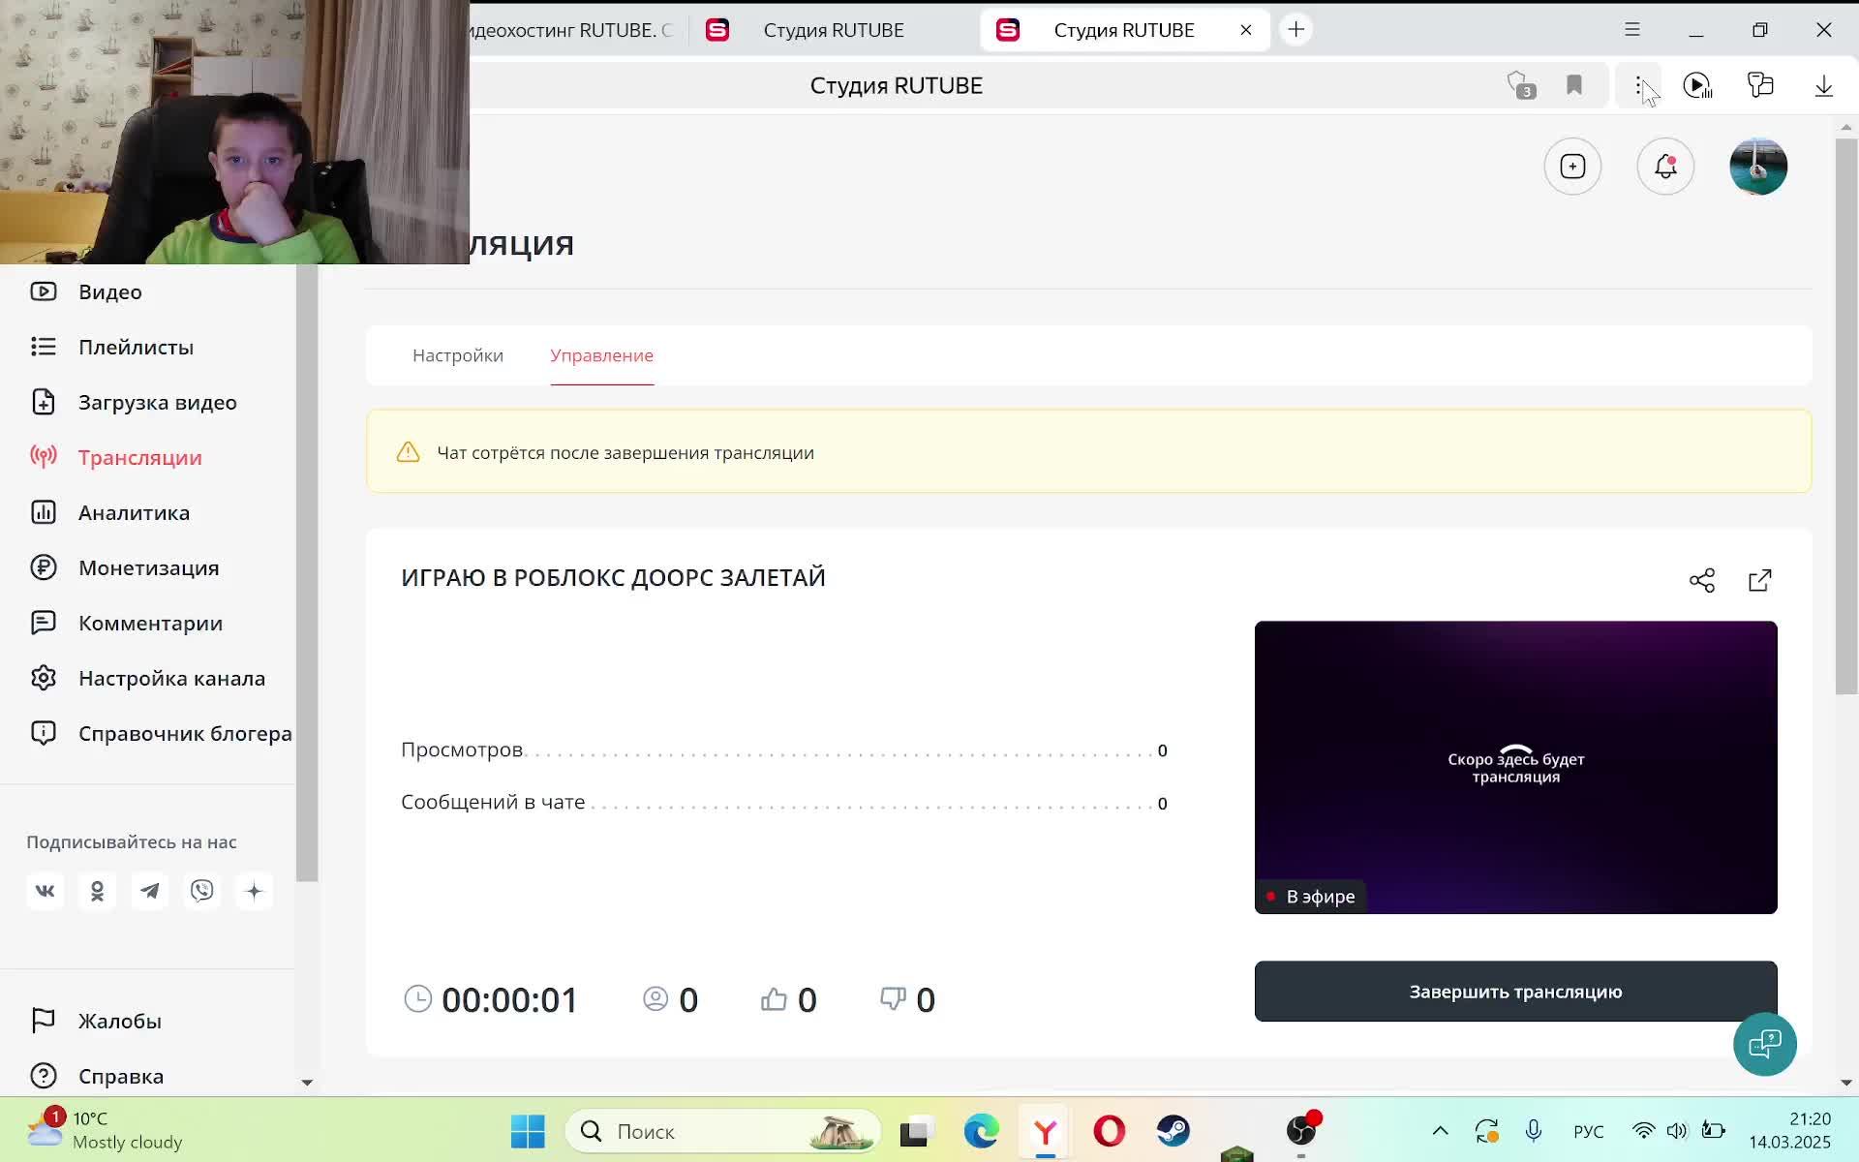The height and width of the screenshot is (1162, 1859).
Task: Open a new browser tab
Action: point(1295,30)
